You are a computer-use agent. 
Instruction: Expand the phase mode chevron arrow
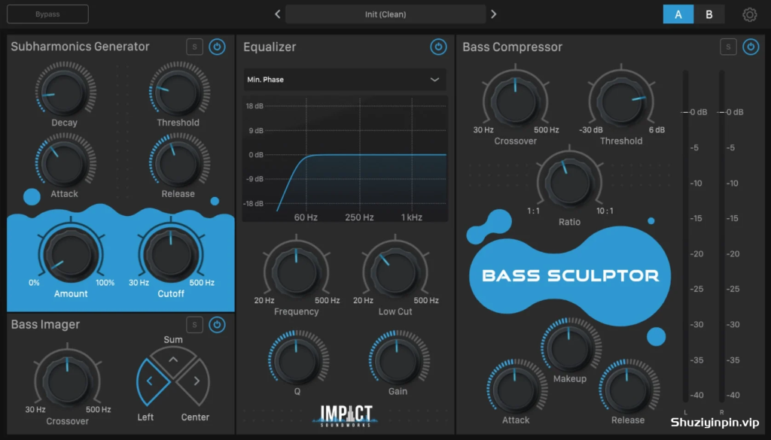coord(434,80)
